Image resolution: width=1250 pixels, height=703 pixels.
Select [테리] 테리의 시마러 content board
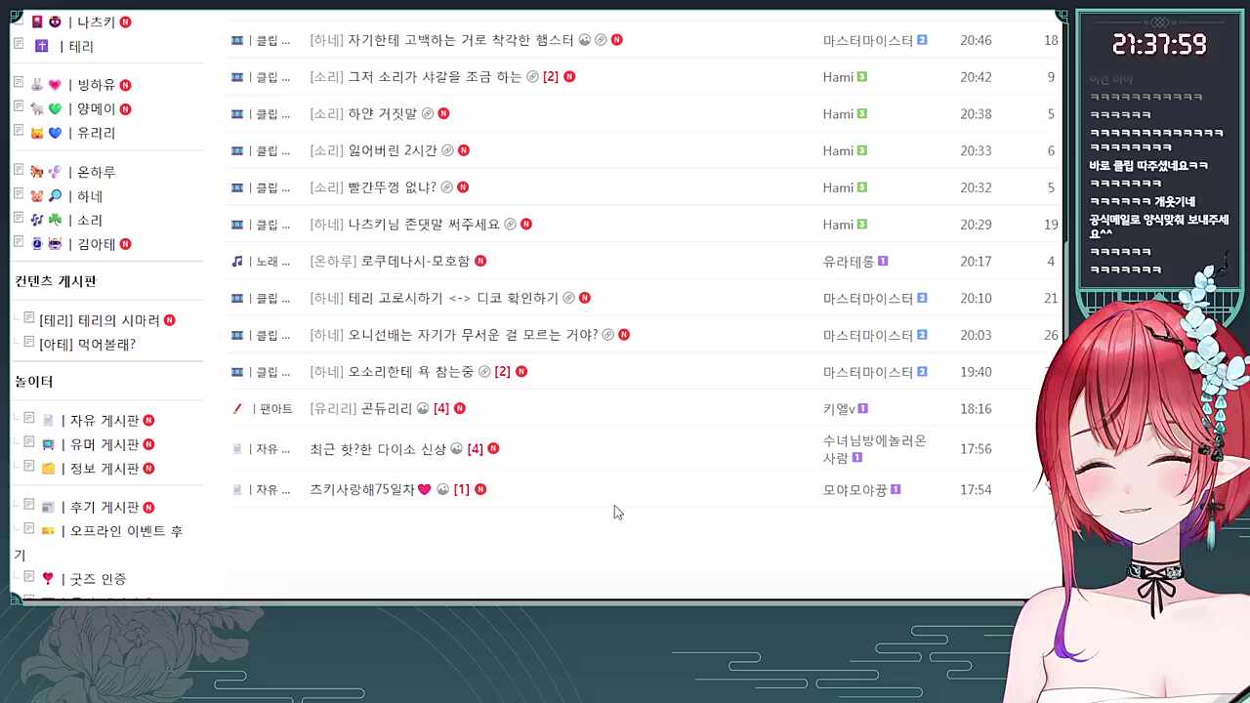click(x=99, y=320)
